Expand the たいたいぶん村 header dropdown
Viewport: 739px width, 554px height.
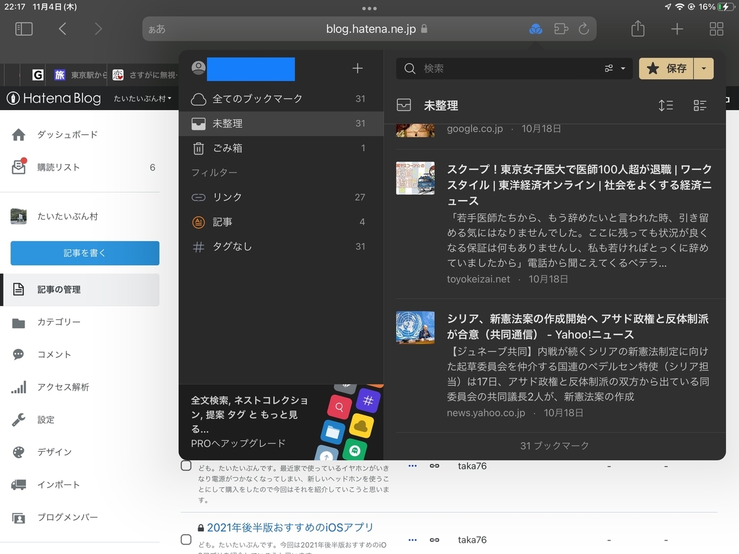click(143, 98)
